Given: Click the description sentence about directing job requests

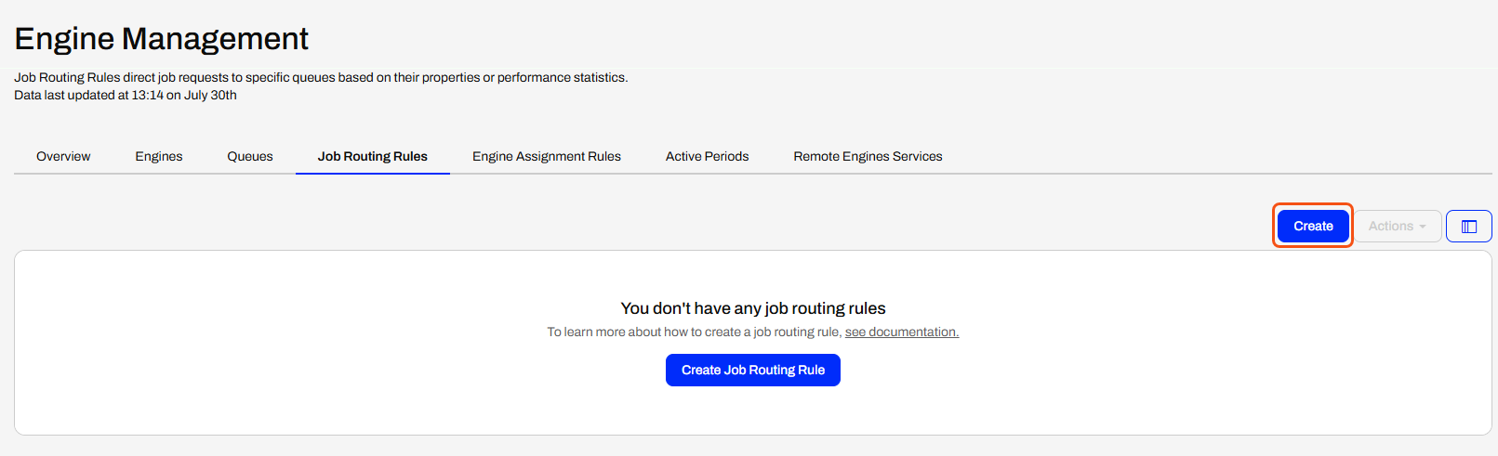Looking at the screenshot, I should pos(321,77).
